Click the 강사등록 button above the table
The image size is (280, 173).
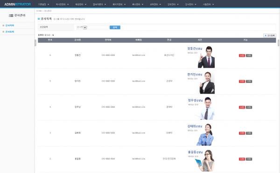(270, 35)
